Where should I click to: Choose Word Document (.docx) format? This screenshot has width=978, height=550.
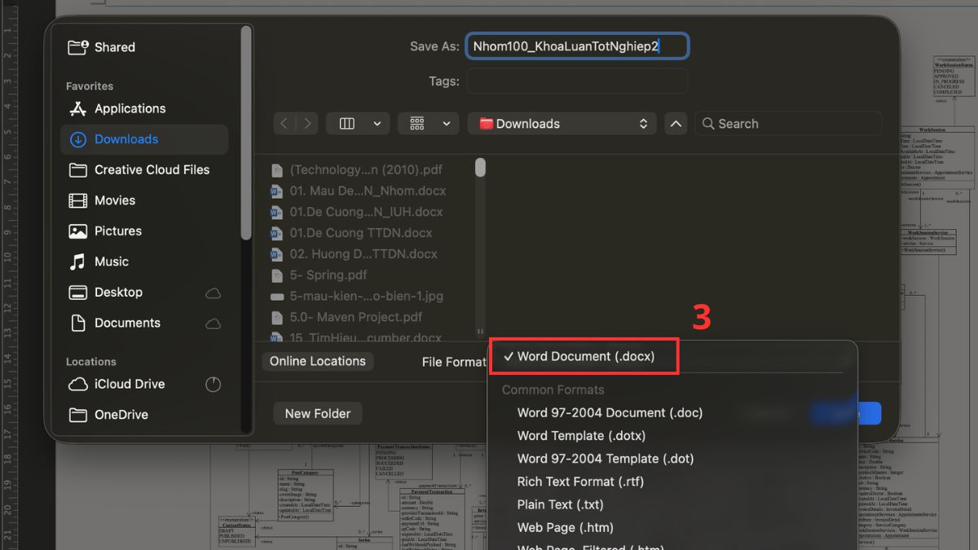(x=585, y=356)
